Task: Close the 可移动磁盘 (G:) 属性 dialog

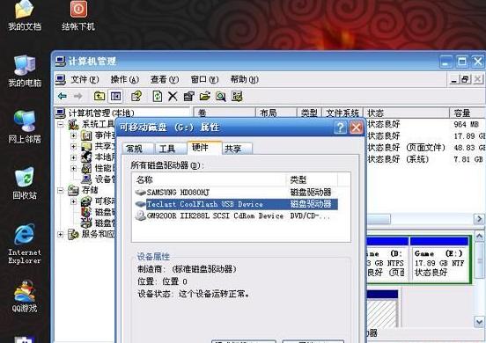Action: (356, 128)
